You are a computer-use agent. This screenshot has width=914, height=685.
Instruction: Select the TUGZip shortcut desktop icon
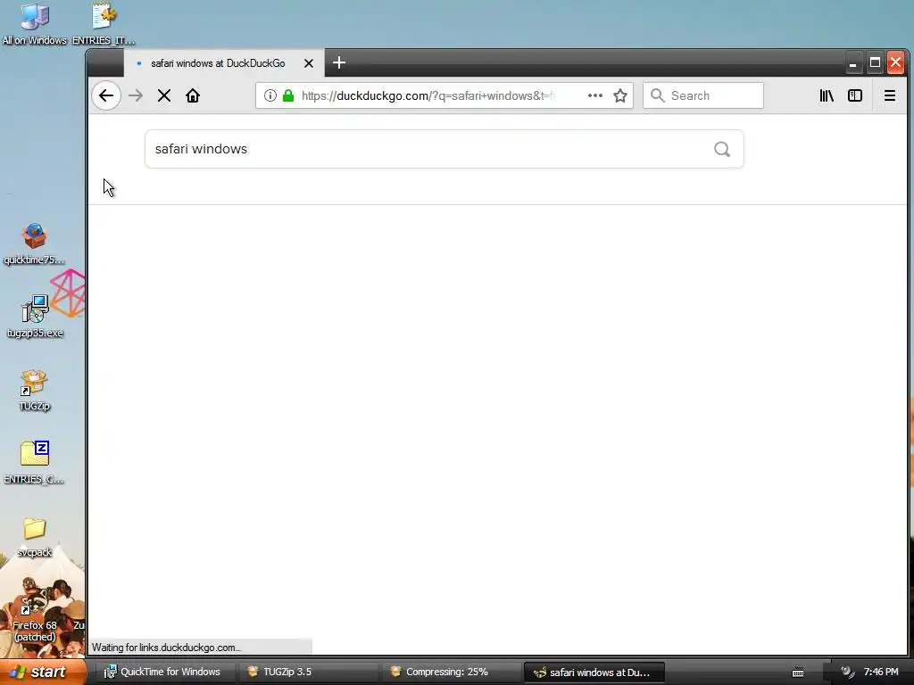(x=35, y=391)
